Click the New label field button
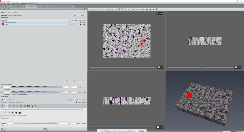 (x=75, y=15)
